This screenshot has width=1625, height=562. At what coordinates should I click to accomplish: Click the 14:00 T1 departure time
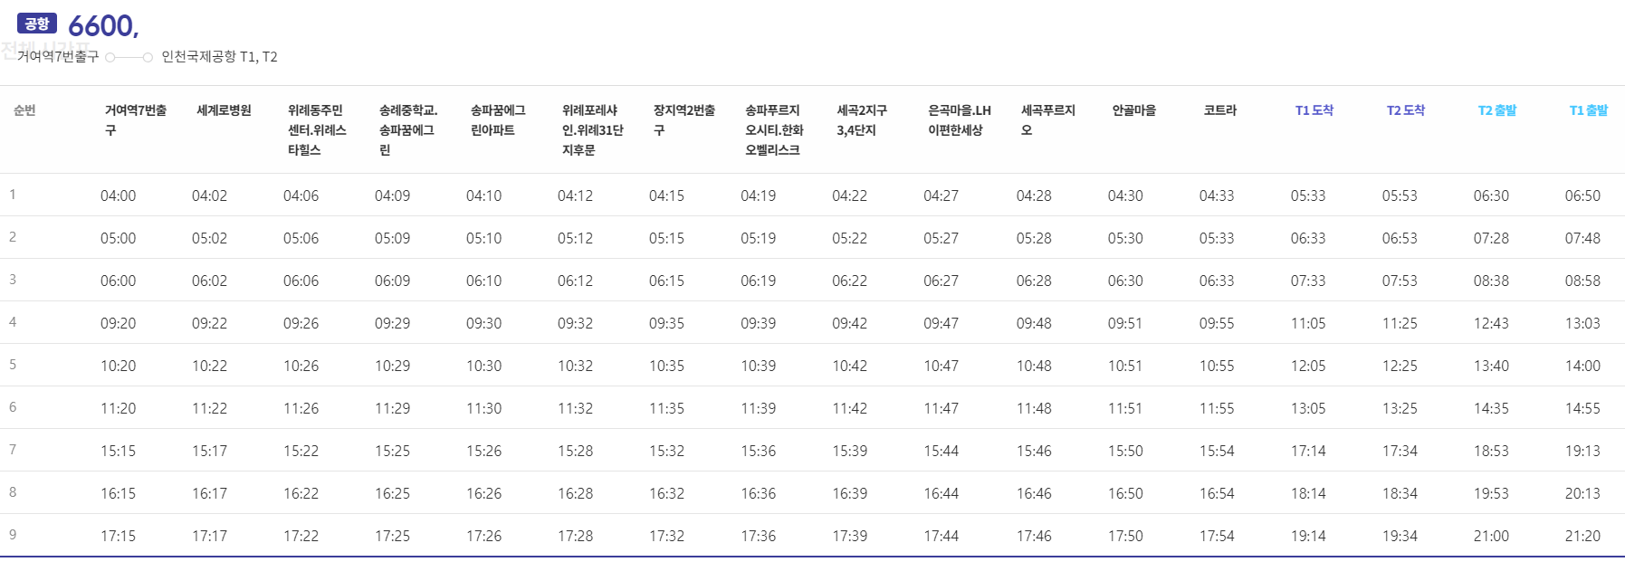pos(1582,366)
